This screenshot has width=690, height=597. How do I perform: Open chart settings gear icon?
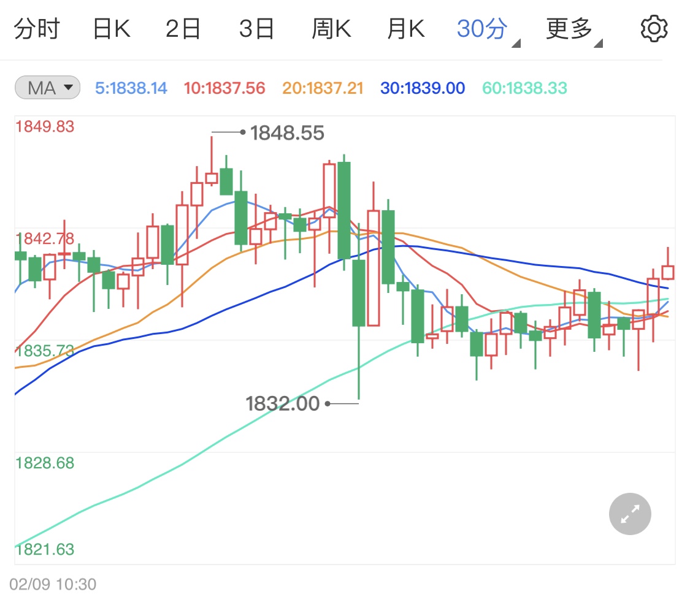coord(654,29)
